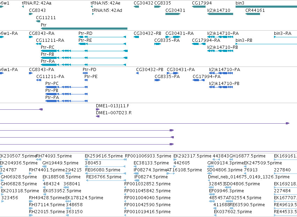Click cDNA label EK188508.5prime
The image size is (297, 217).
pyautogui.click(x=61, y=177)
